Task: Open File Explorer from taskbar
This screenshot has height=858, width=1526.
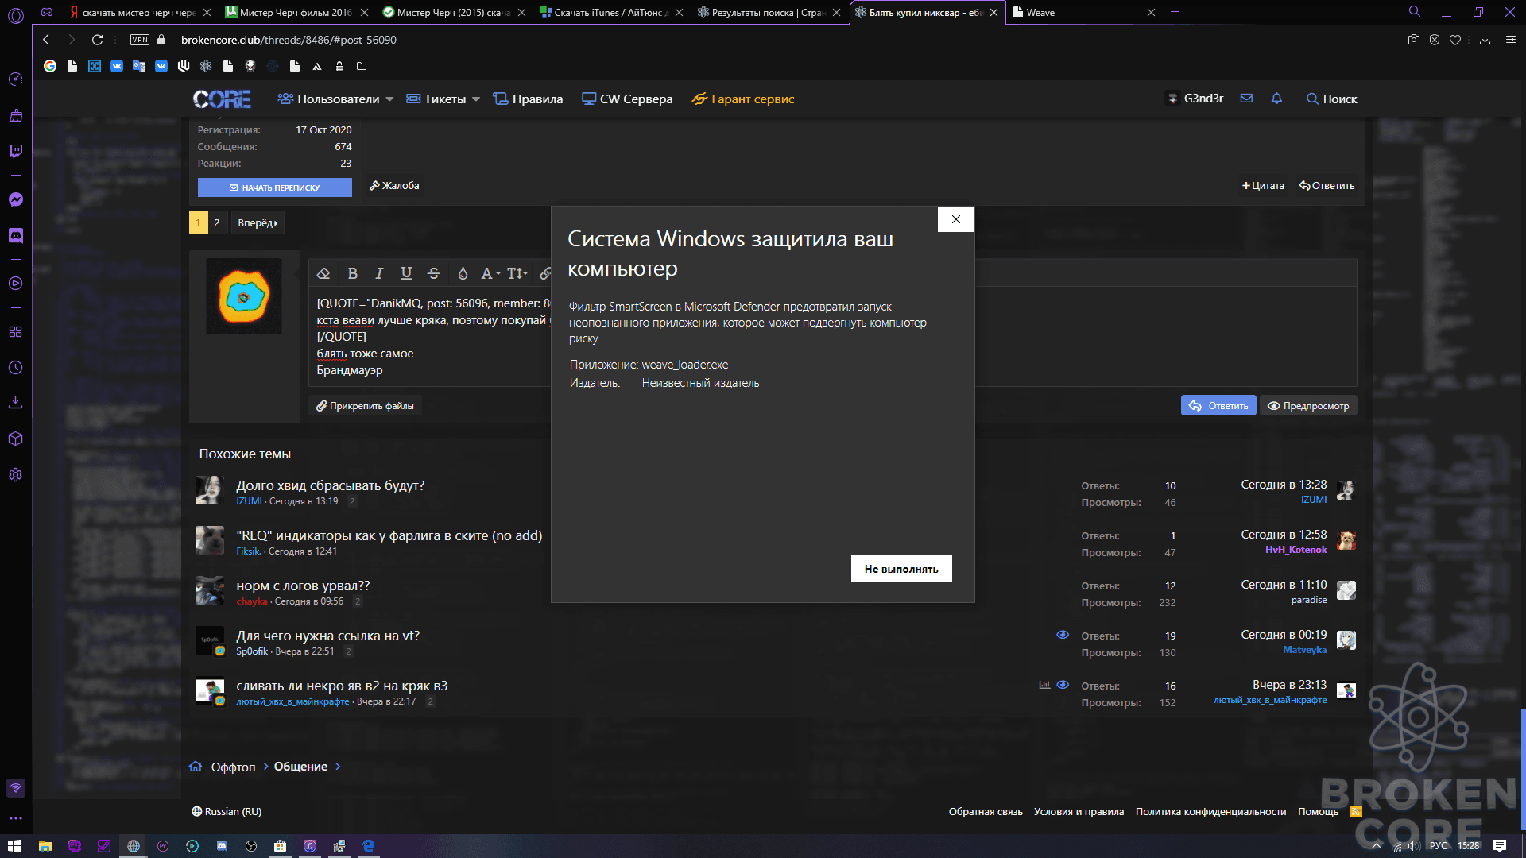Action: click(45, 846)
